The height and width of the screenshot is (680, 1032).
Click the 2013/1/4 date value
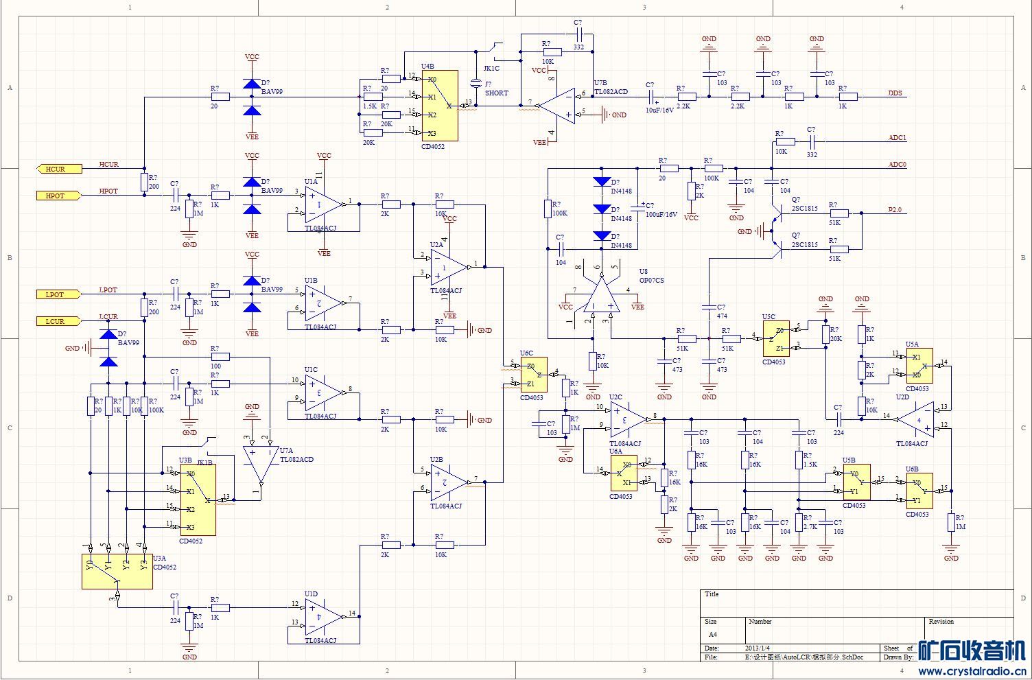coord(758,648)
